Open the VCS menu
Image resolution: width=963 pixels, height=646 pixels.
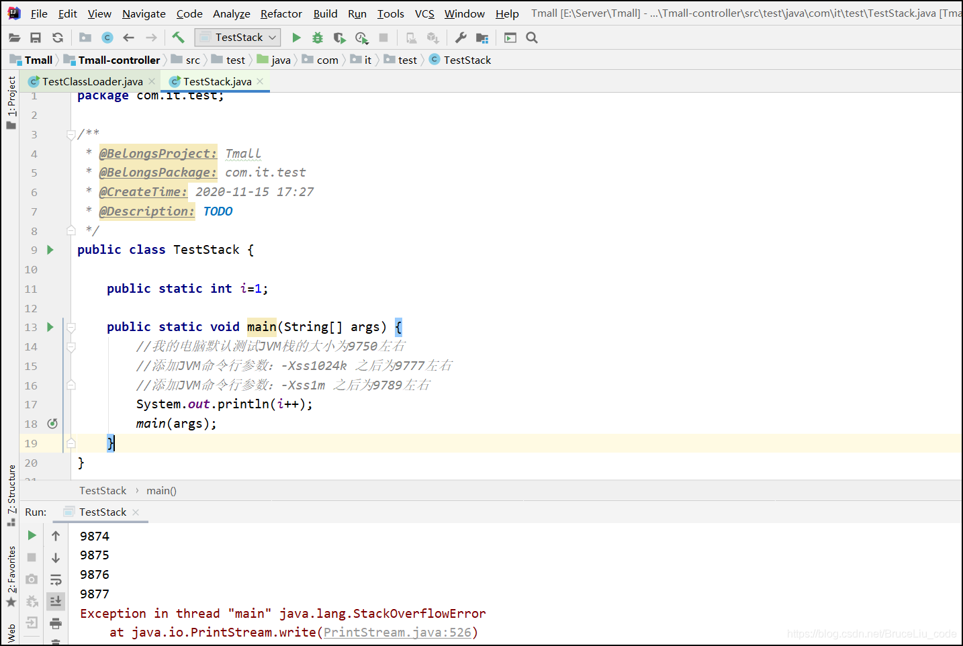tap(424, 13)
